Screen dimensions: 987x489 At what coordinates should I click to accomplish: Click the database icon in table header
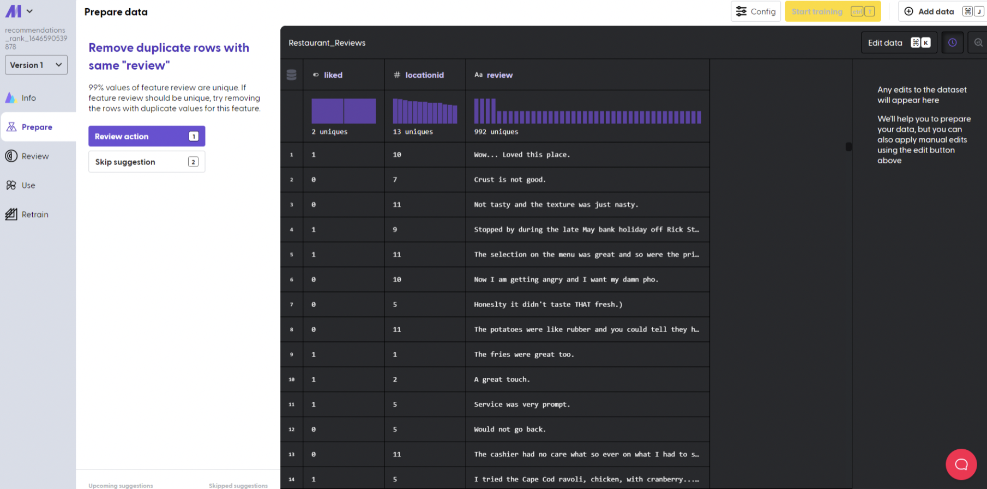(292, 75)
